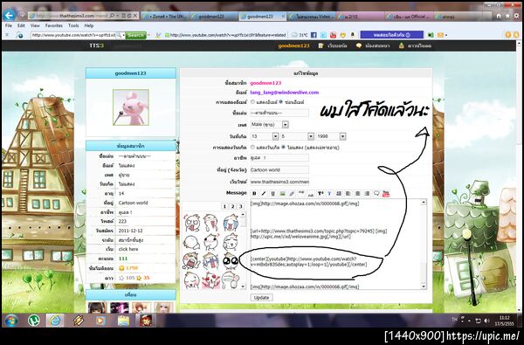Screen dimensions: 524x345
Task: Click the superscript icon in Message toolbar
Action: point(301,193)
